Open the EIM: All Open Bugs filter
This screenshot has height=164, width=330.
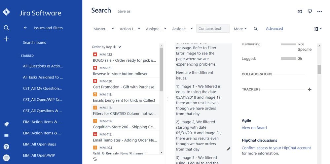coord(40,144)
